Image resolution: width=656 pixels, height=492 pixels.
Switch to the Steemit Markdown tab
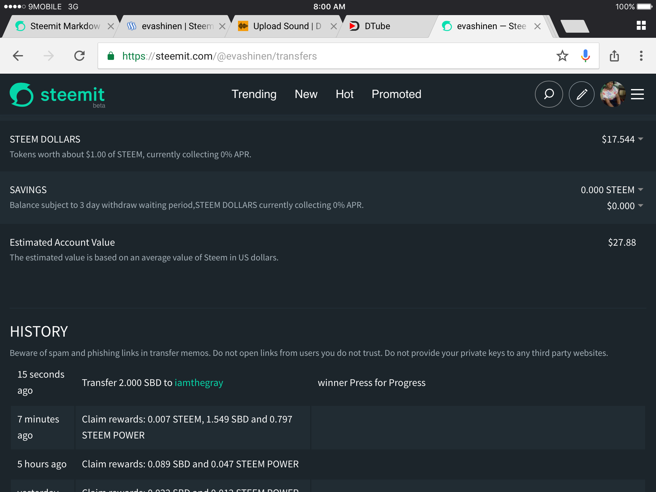click(61, 26)
